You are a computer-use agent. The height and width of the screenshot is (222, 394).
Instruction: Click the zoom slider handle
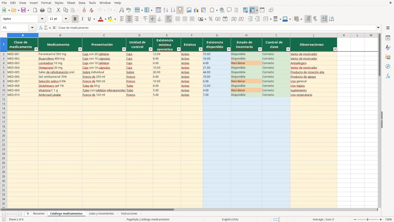pos(367,219)
